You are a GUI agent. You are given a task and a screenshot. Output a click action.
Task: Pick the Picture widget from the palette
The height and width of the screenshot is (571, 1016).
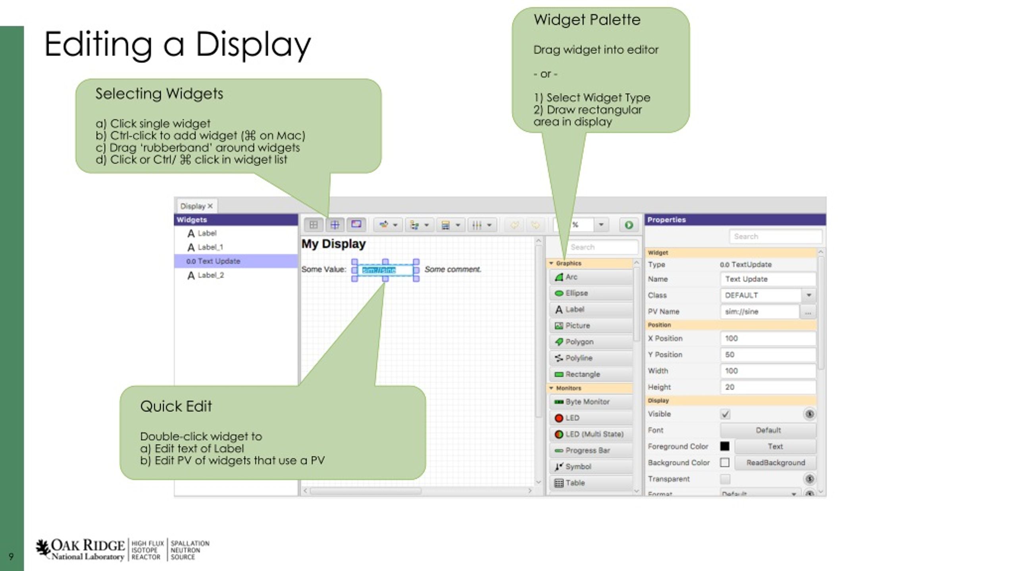coord(591,326)
